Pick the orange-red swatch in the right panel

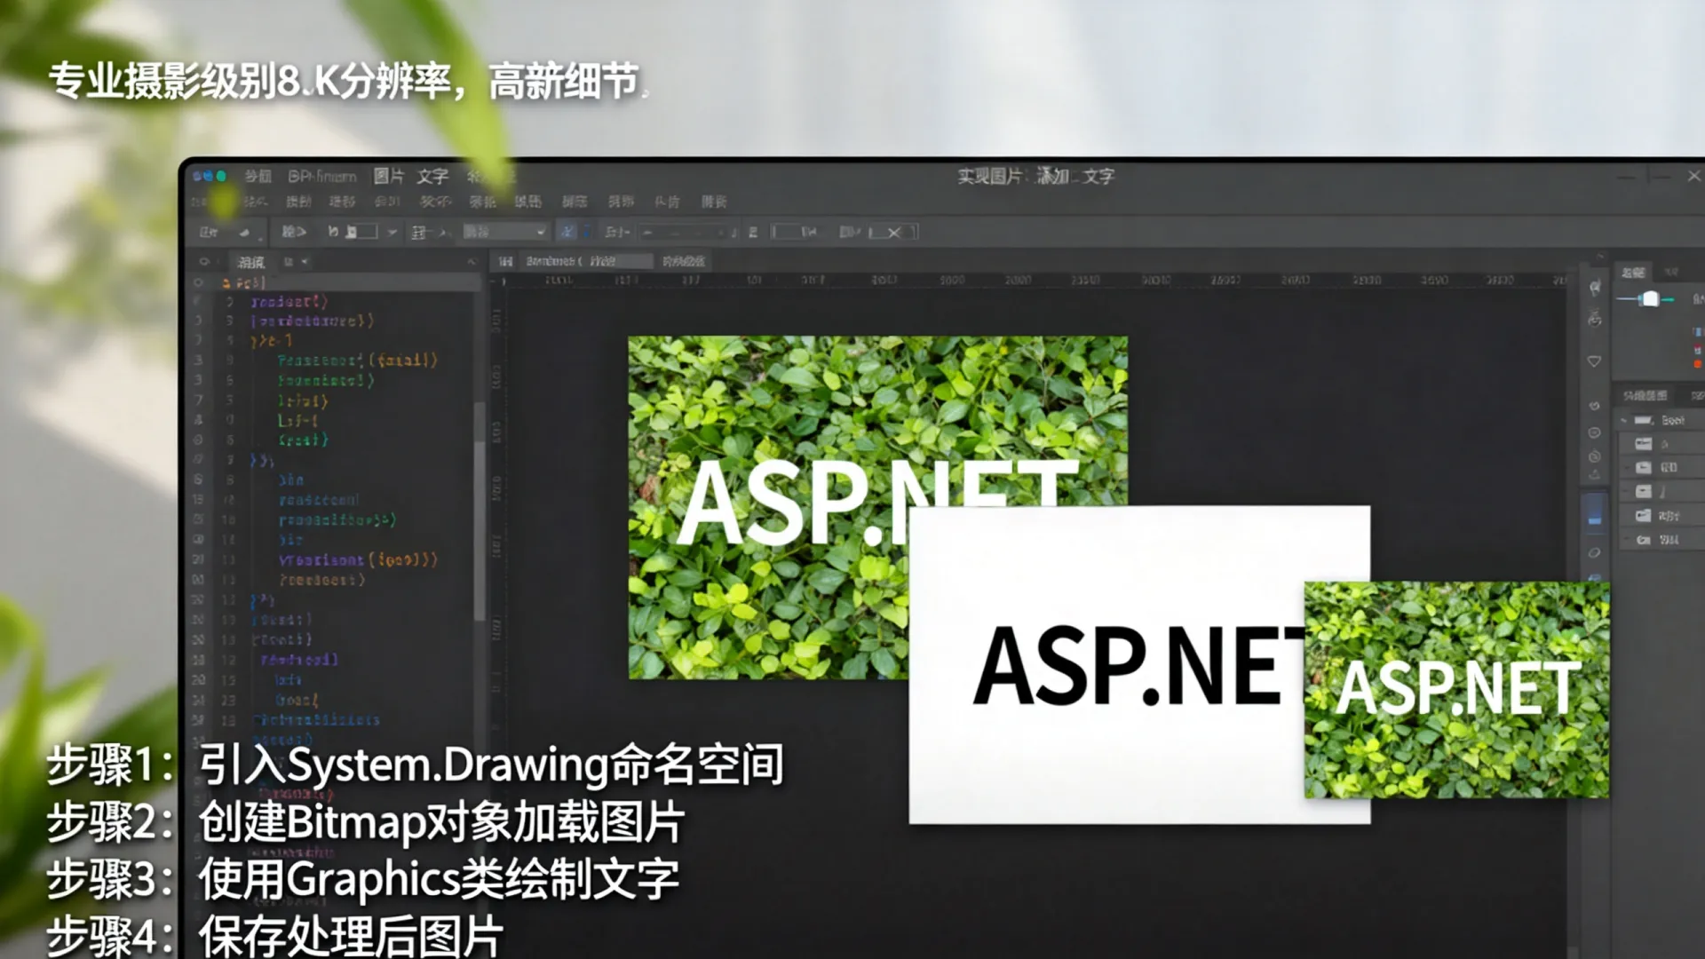(1697, 364)
